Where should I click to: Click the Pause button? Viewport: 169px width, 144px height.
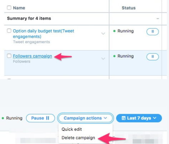tap(40, 118)
